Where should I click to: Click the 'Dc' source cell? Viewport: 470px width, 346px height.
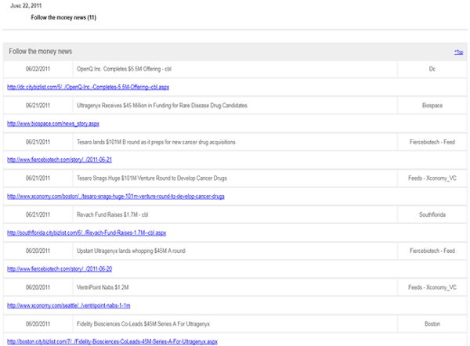(x=432, y=69)
